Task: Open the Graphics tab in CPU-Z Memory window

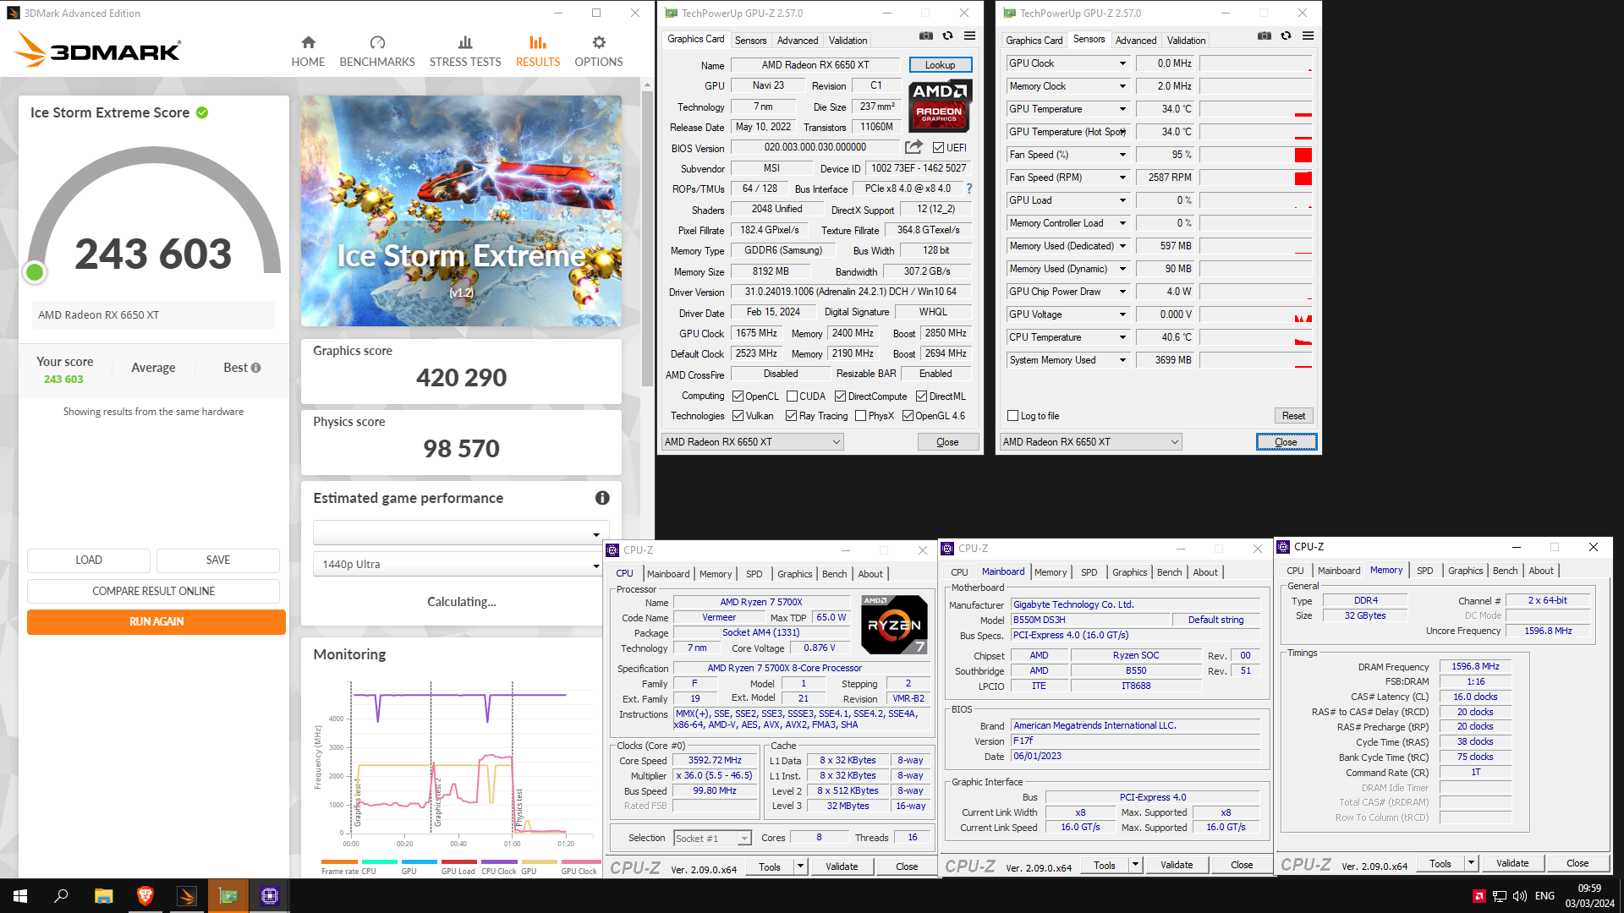Action: point(1465,571)
